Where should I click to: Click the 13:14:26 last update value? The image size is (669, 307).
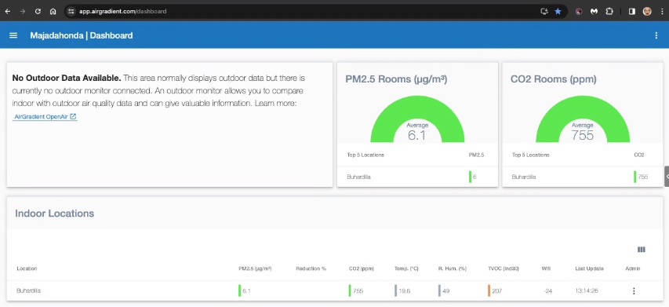pos(586,291)
